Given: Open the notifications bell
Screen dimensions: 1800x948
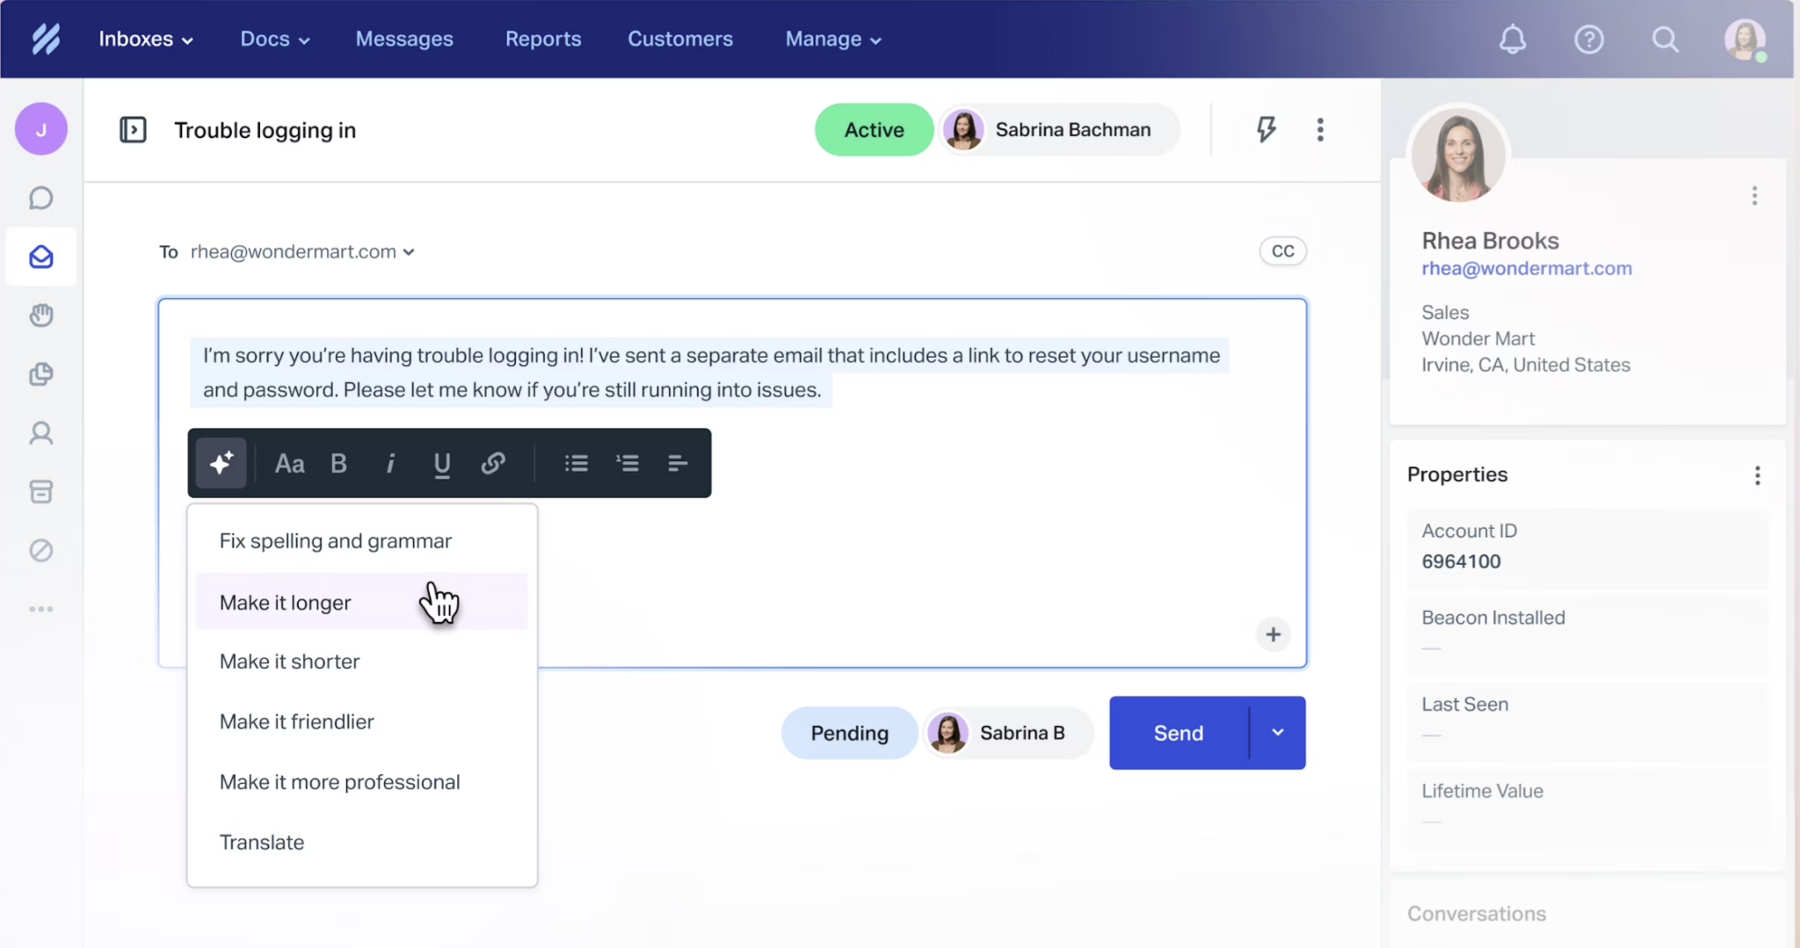Looking at the screenshot, I should [x=1513, y=39].
